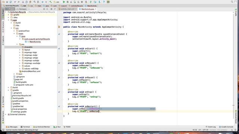Open the SDK Manager download icon

(99, 2)
